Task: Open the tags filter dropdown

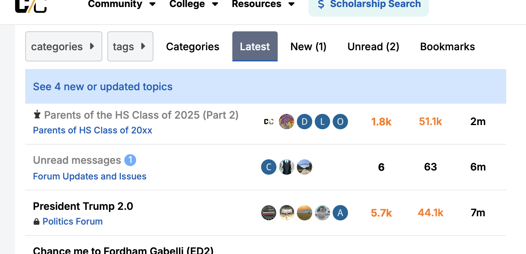Action: tap(130, 46)
